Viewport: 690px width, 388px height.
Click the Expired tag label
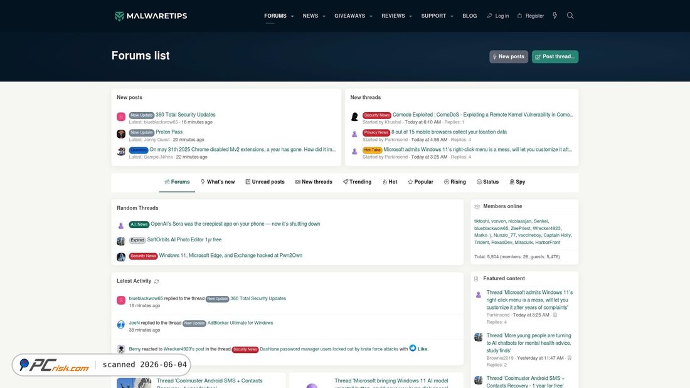point(137,240)
